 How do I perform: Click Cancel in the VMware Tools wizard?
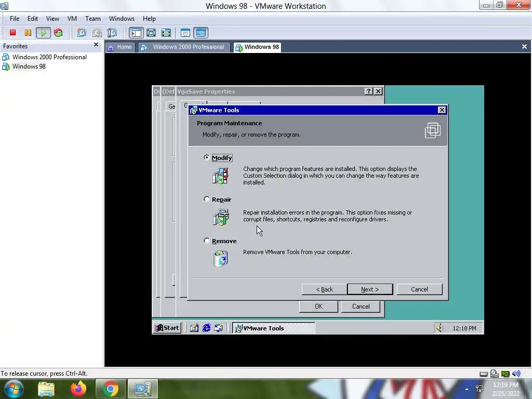[x=419, y=289]
